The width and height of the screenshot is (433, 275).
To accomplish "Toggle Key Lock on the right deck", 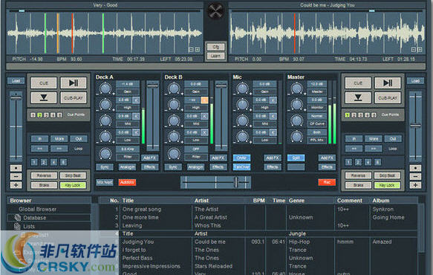I will tap(387, 185).
